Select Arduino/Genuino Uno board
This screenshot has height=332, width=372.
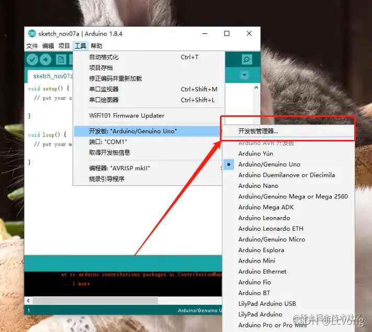[288, 164]
